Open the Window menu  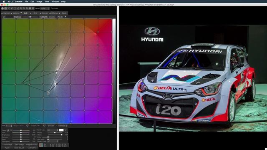(55, 2)
